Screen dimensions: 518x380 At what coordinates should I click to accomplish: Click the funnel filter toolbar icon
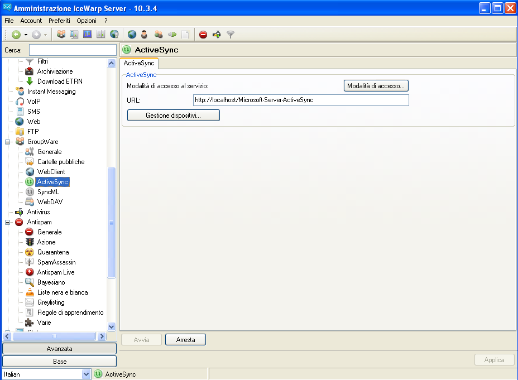(231, 35)
